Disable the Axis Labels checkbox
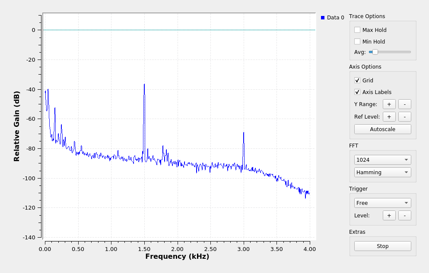429x273 pixels. coord(357,92)
